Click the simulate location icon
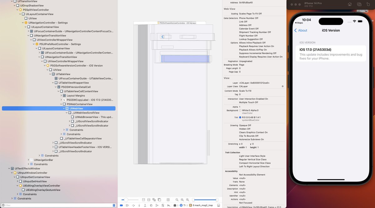This screenshot has width=375, height=208. click(x=168, y=206)
